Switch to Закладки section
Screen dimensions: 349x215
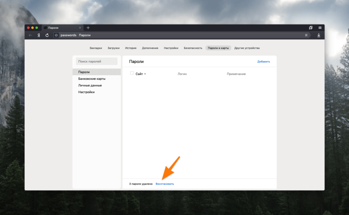point(96,48)
